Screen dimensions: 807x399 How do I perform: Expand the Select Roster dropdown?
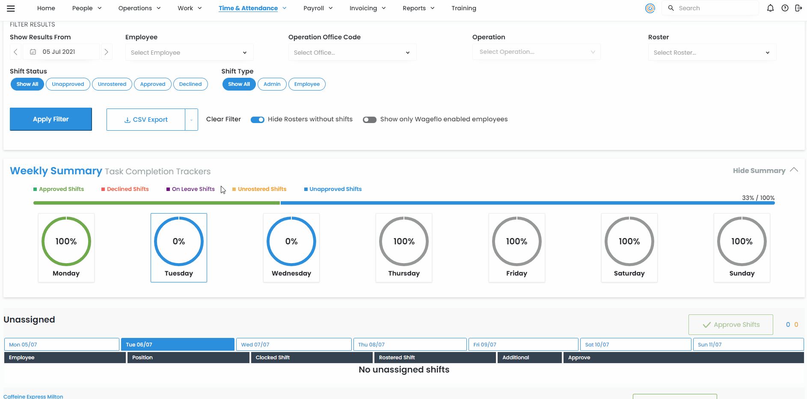[712, 53]
